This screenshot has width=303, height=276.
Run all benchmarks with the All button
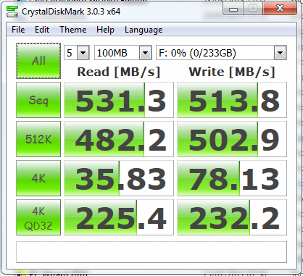[38, 61]
